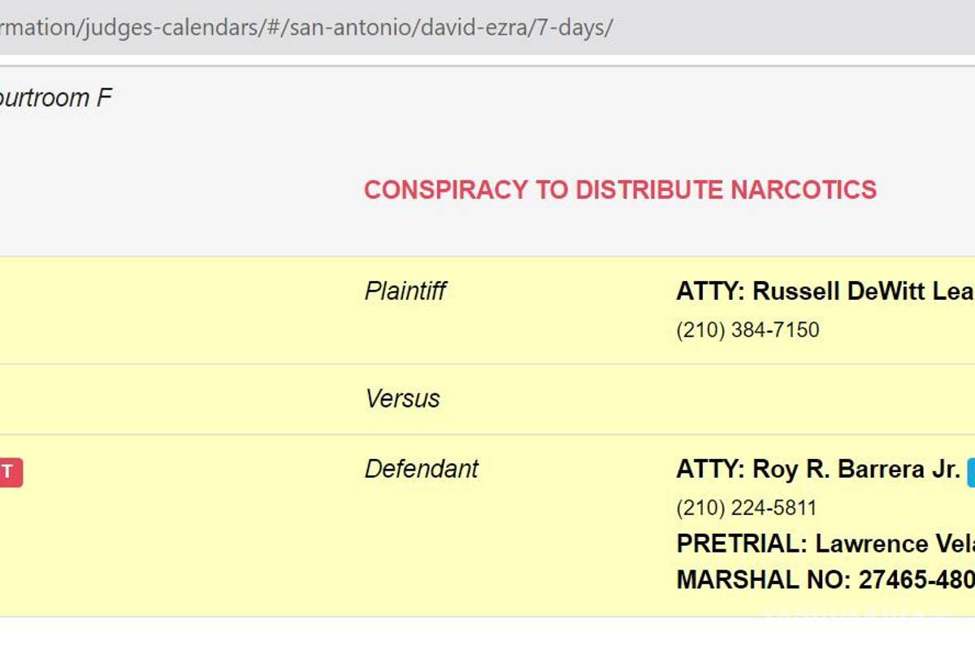Call defendant phone number (210) 224-5811
The height and width of the screenshot is (650, 975).
747,508
